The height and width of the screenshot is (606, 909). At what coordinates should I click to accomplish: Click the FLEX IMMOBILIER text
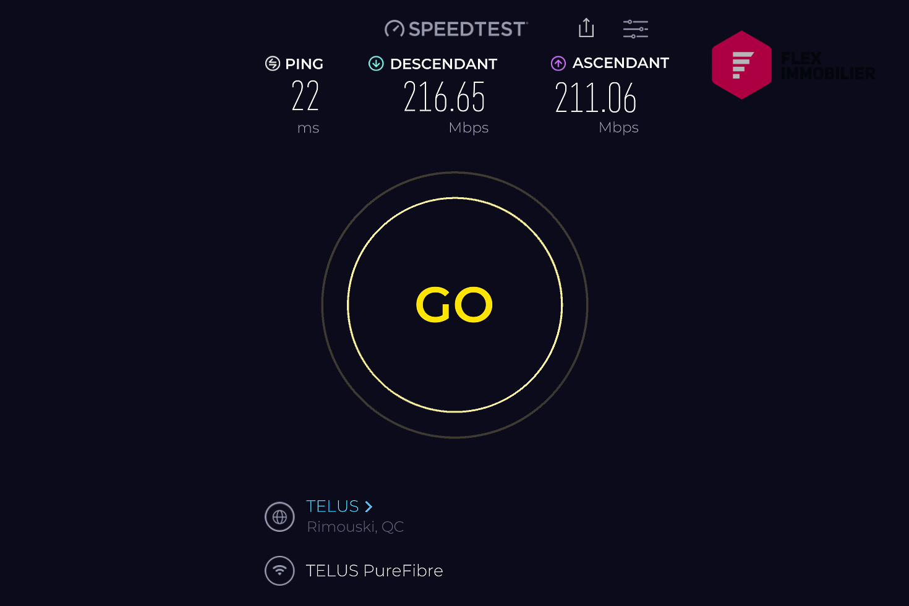coord(827,66)
